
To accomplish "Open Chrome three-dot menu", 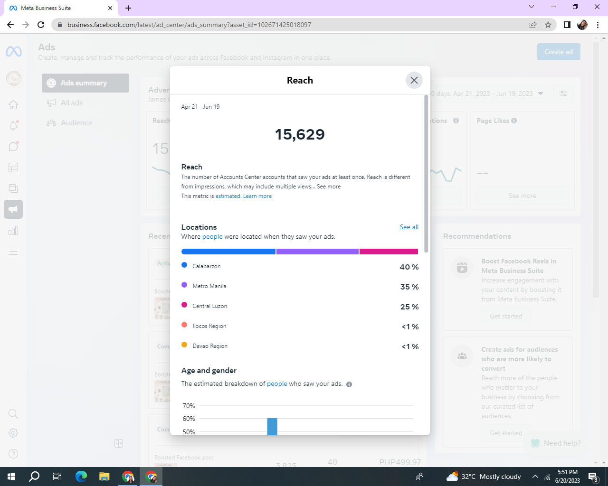I will point(598,25).
